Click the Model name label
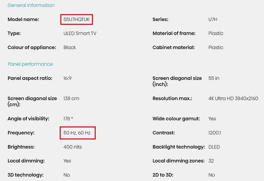This screenshot has height=181, width=264. [x=23, y=20]
